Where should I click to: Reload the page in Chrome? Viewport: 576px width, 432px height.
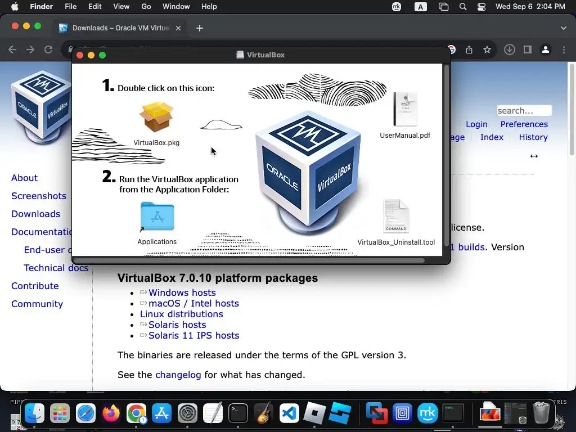tap(48, 49)
